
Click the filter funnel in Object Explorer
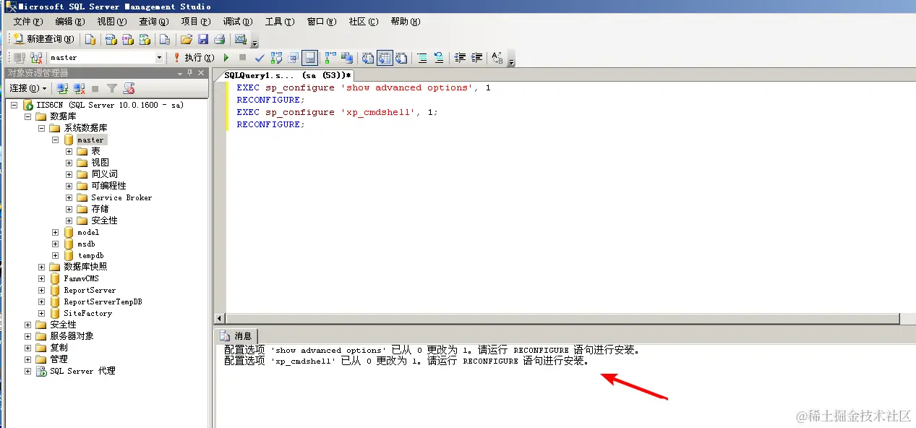point(112,88)
